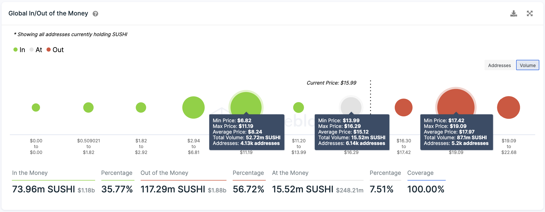Click tooltip text Average Price: $8.24

237,132
